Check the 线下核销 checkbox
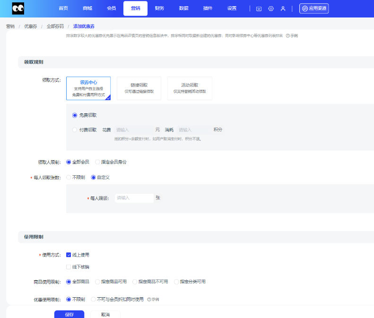 [69, 267]
